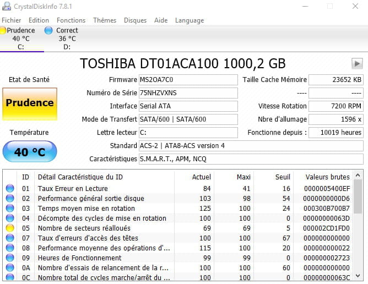Click the ID column header
Viewport: 368px width, 284px height.
tap(25, 177)
